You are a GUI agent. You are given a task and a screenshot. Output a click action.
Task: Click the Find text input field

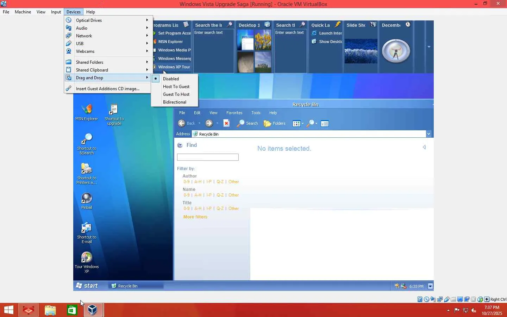[208, 157]
